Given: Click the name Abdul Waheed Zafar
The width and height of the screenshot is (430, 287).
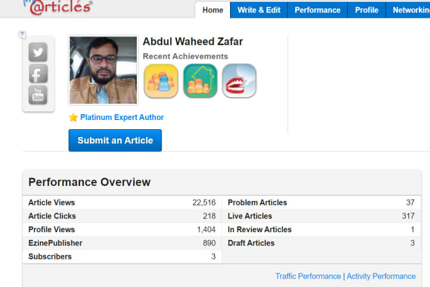Looking at the screenshot, I should 193,42.
